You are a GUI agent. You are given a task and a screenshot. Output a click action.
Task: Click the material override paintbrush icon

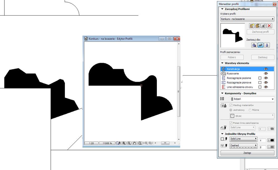(223, 106)
